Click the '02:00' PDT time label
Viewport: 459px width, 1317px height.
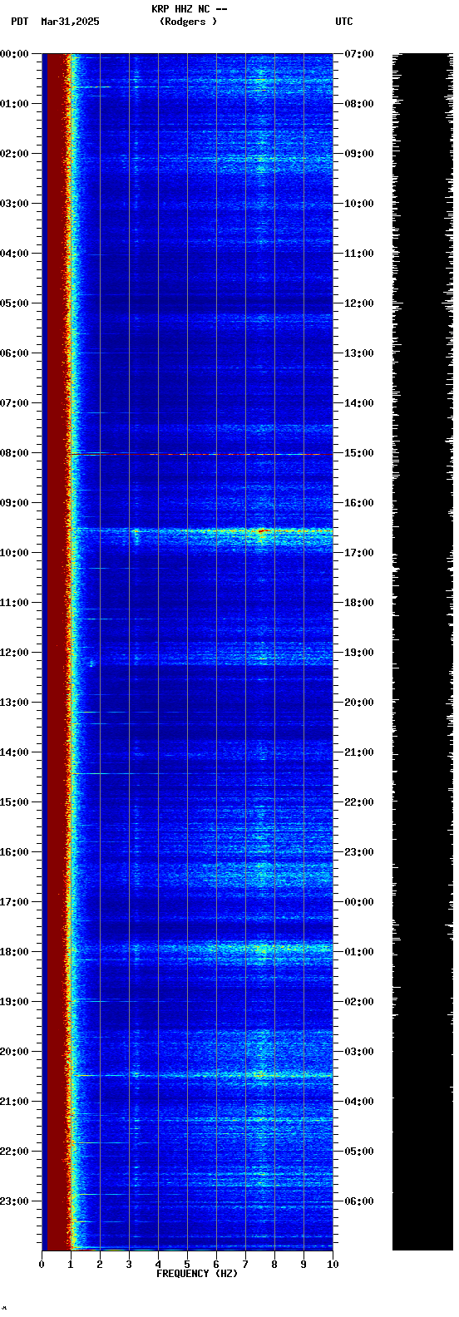(15, 154)
